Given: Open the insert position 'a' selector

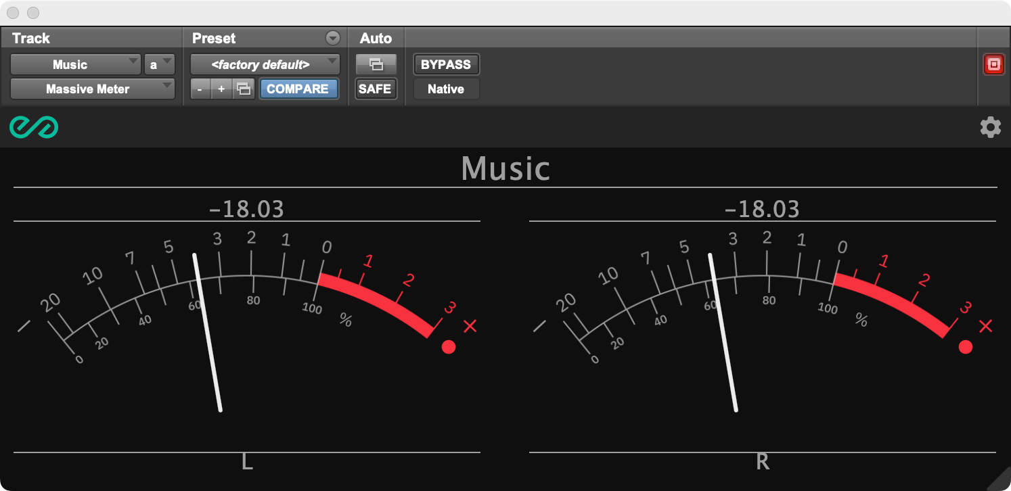Looking at the screenshot, I should click(x=160, y=64).
